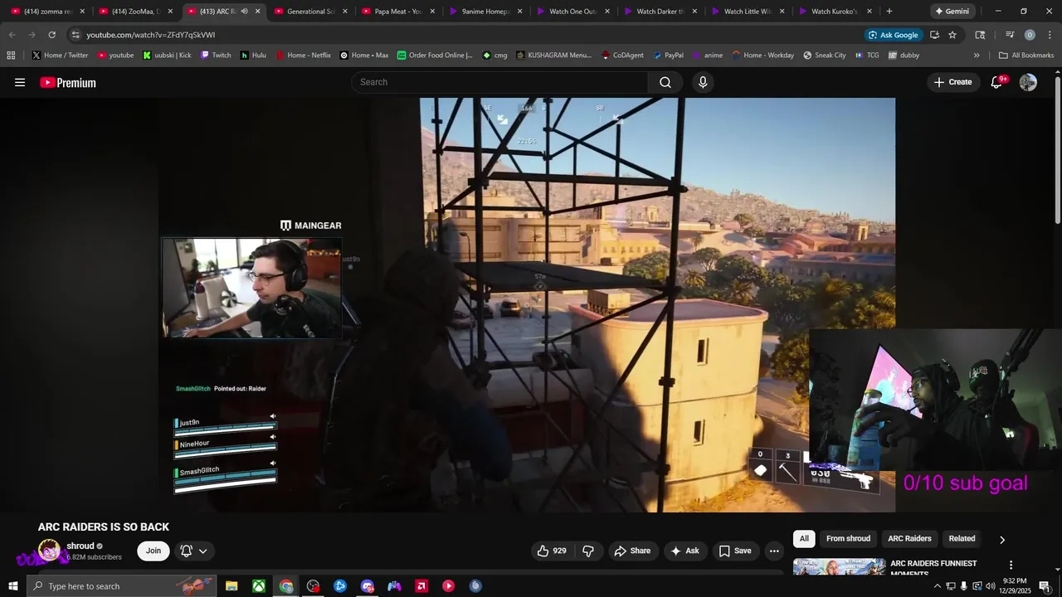Click Ask Google in address bar
Viewport: 1062px width, 597px height.
pyautogui.click(x=893, y=35)
